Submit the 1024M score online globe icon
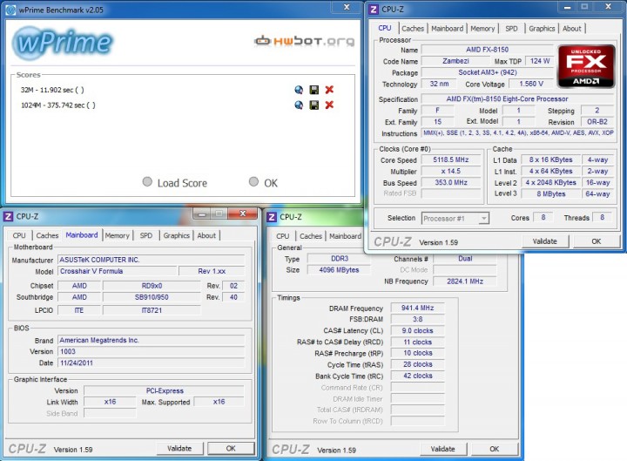Viewport: 627px width, 461px height. 299,105
